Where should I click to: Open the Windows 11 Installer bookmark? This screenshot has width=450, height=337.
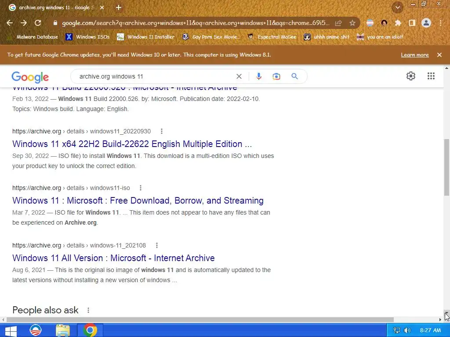point(146,37)
